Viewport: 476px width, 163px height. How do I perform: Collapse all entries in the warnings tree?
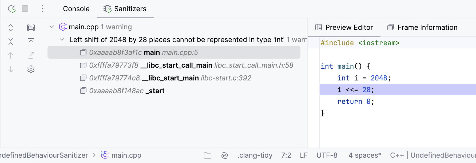point(11,41)
